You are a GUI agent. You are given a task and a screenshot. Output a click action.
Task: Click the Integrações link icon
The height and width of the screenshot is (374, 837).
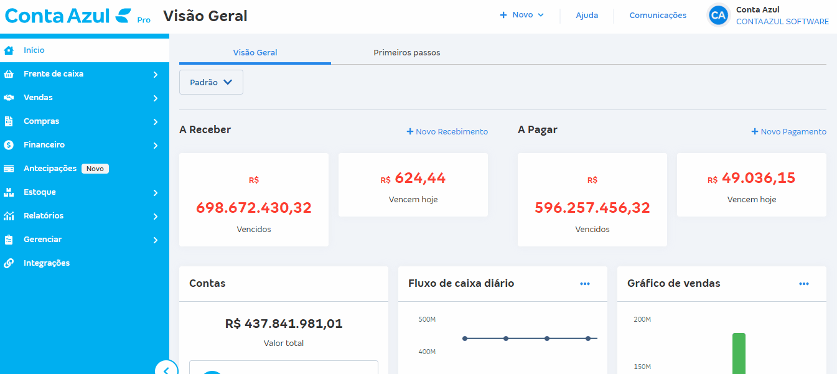click(9, 263)
